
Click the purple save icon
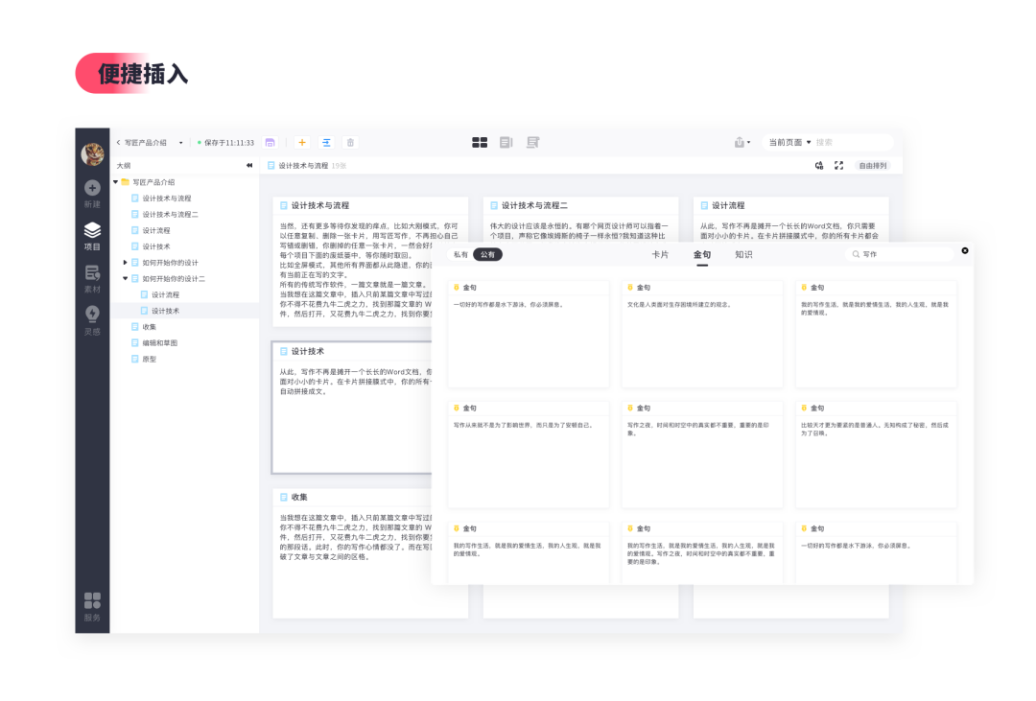(x=270, y=142)
